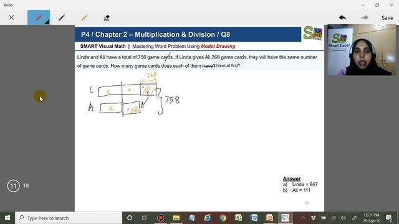Switch to Xodo app on taskbar

[286, 218]
